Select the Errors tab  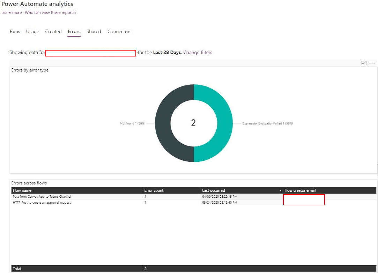point(74,31)
